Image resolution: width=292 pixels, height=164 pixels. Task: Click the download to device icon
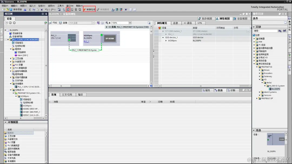click(x=68, y=9)
